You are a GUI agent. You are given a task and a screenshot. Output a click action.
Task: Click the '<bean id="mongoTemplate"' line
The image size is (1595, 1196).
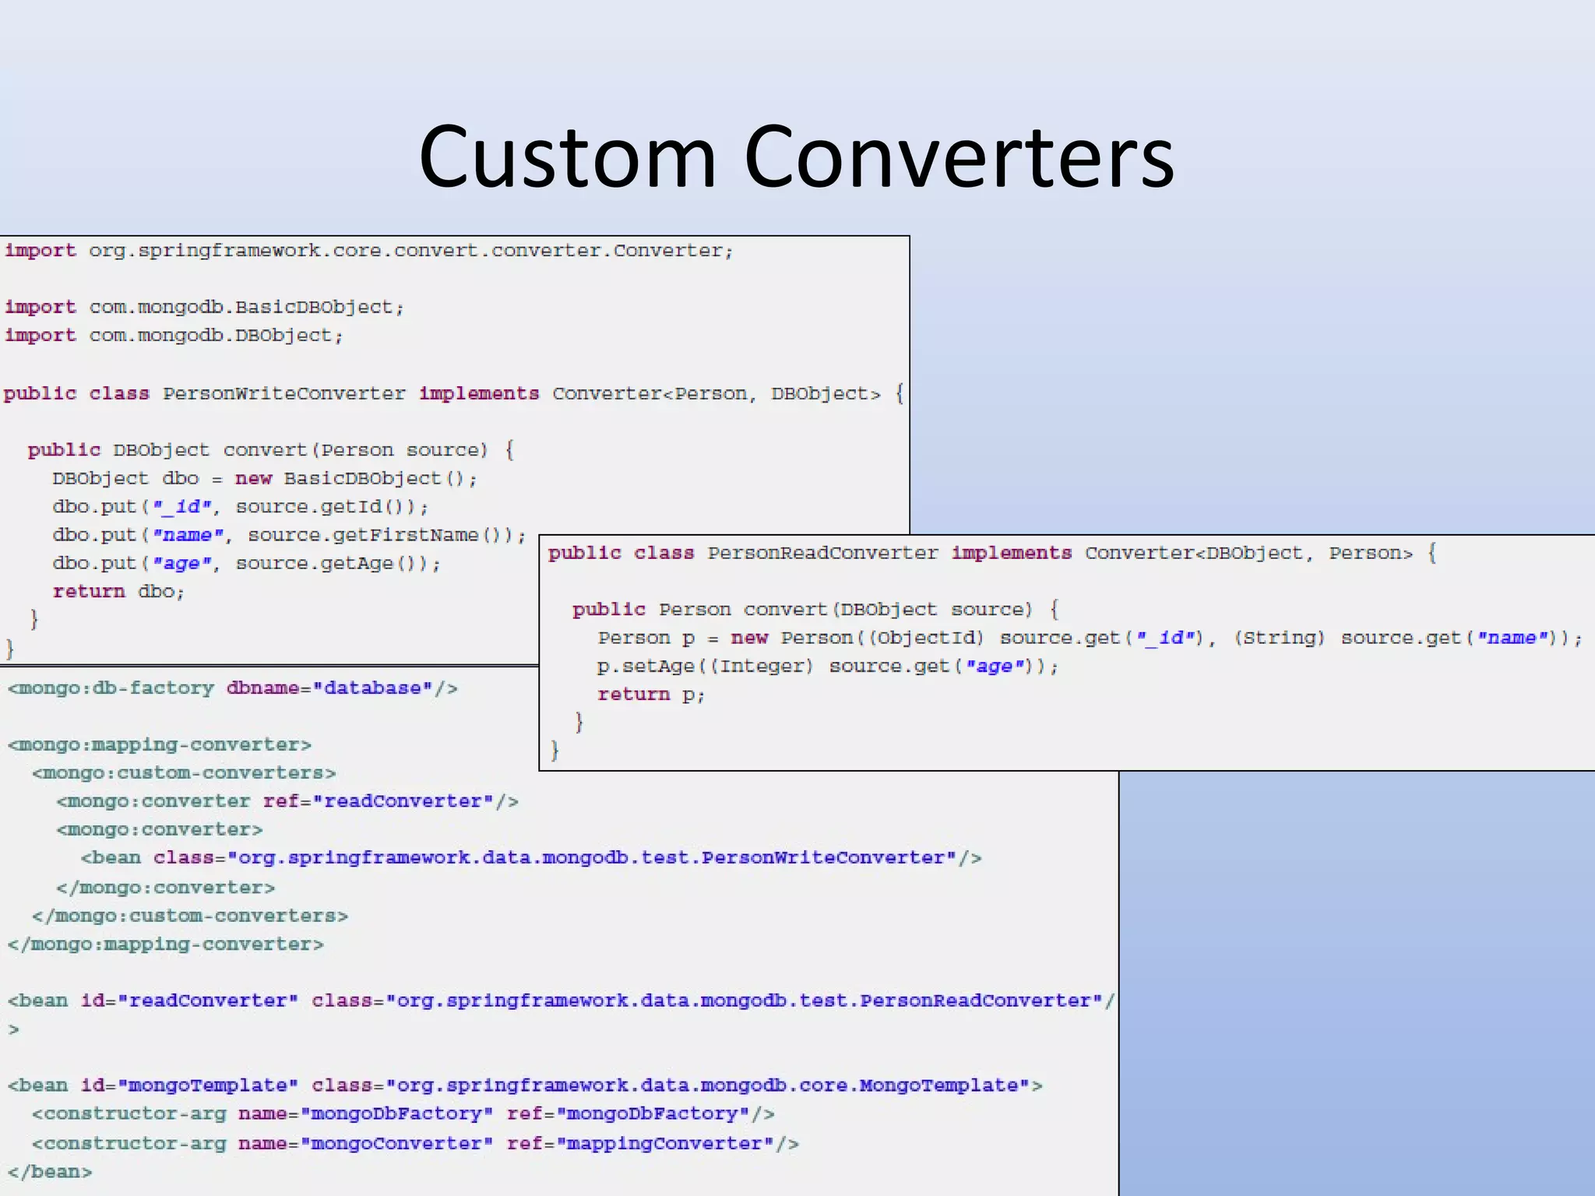tap(525, 1085)
